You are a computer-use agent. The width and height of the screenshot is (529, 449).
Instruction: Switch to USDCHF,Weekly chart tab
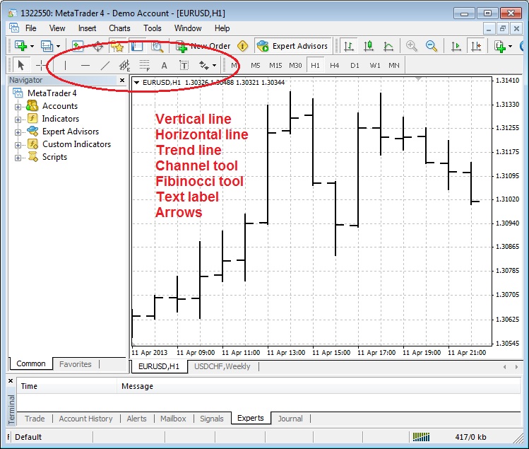pos(222,366)
